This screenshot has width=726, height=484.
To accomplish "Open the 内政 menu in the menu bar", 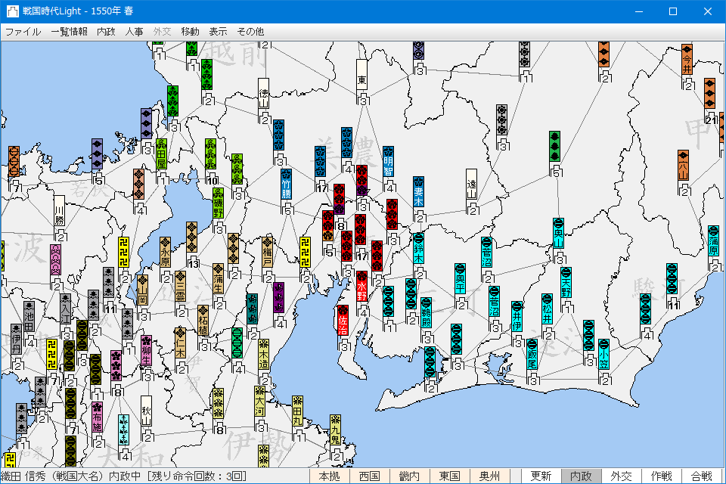I will pyautogui.click(x=106, y=32).
